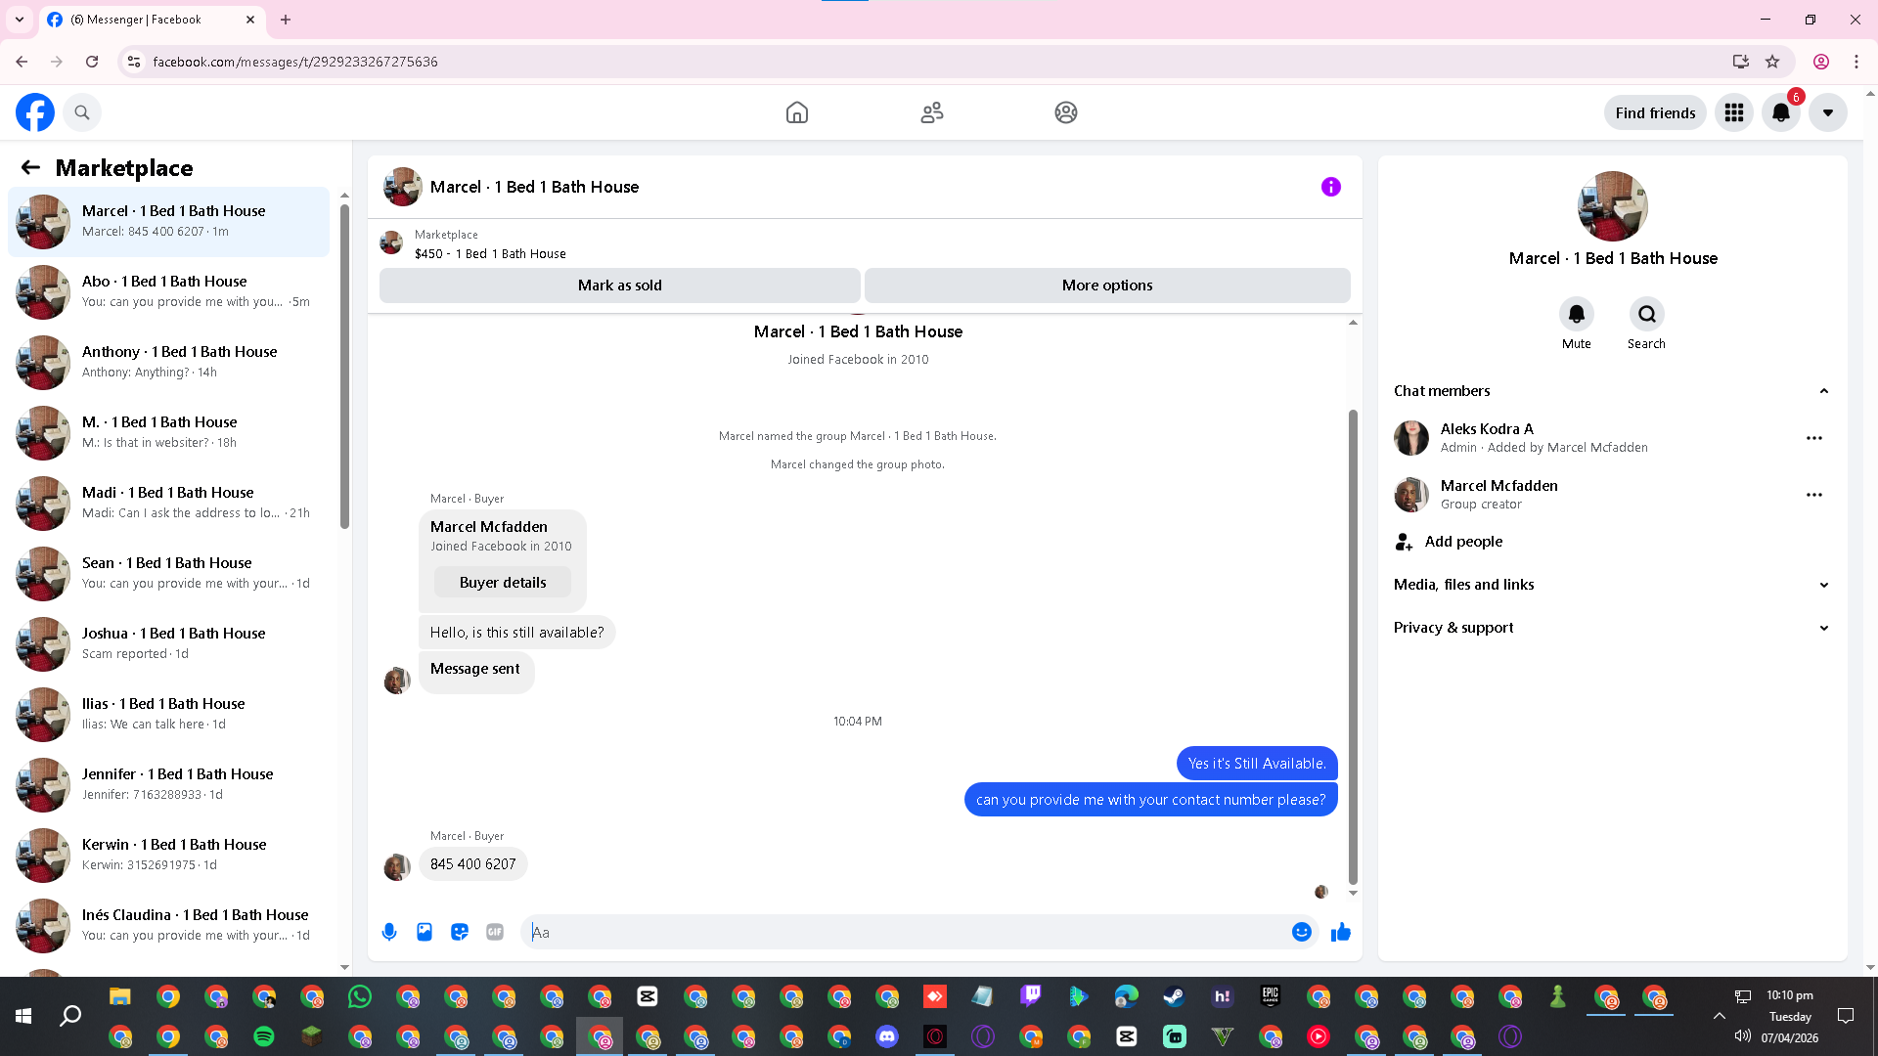This screenshot has height=1056, width=1878.
Task: Go back from Marketplace with the arrow
Action: [30, 167]
